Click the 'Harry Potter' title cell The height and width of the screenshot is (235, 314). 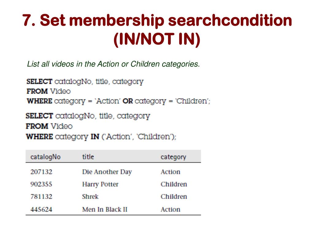point(100,184)
